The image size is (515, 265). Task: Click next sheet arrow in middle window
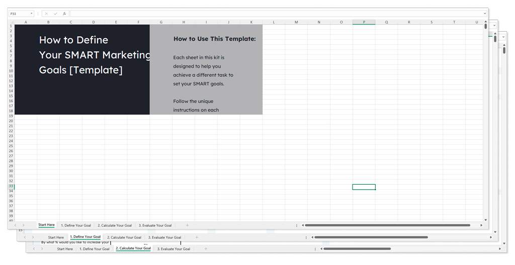(x=33, y=237)
